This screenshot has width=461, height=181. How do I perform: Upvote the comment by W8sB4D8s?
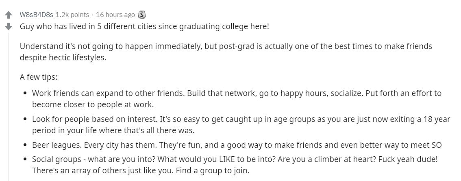pyautogui.click(x=9, y=14)
